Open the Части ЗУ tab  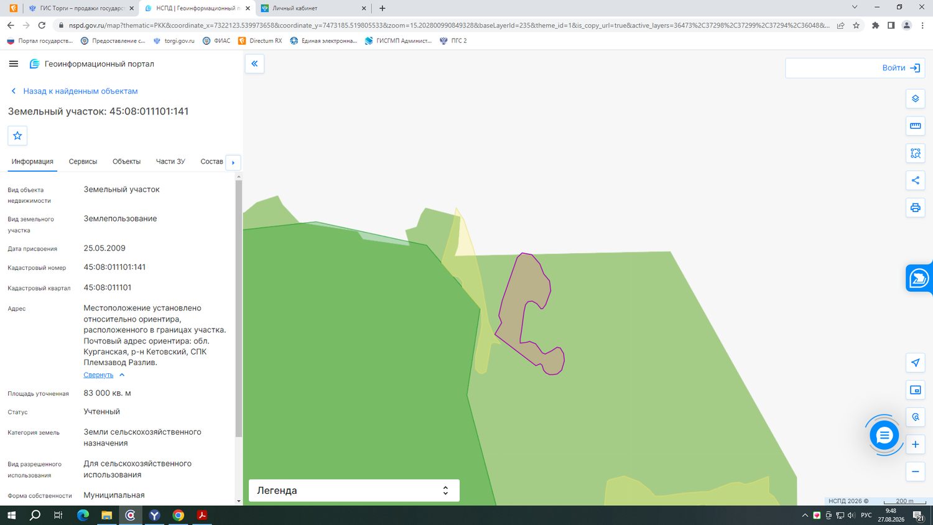coord(170,162)
